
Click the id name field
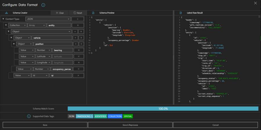pyautogui.click(x=61, y=75)
